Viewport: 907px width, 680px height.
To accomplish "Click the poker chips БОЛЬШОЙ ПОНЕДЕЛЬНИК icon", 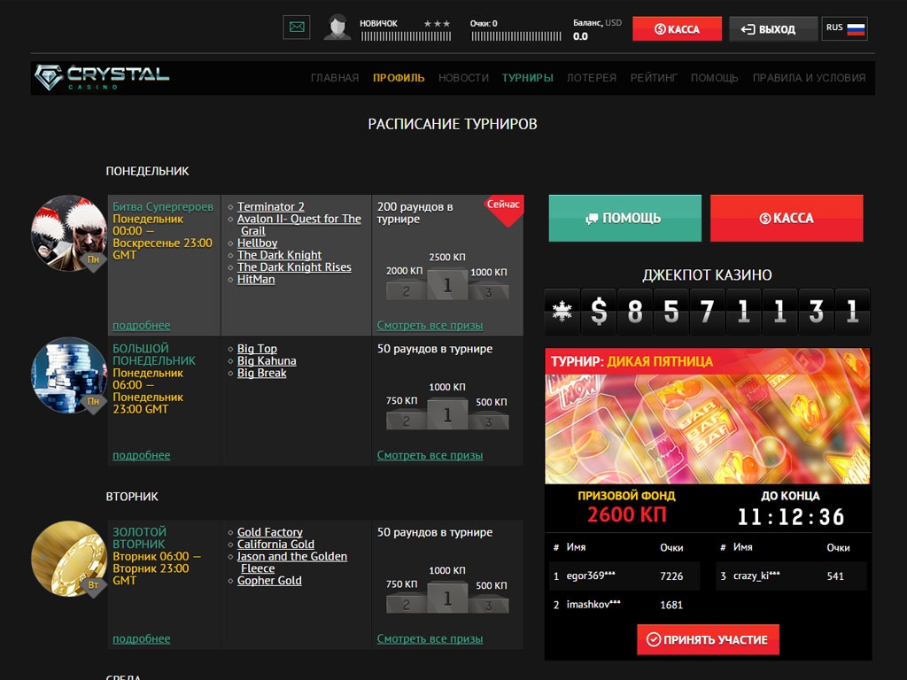I will tap(68, 375).
